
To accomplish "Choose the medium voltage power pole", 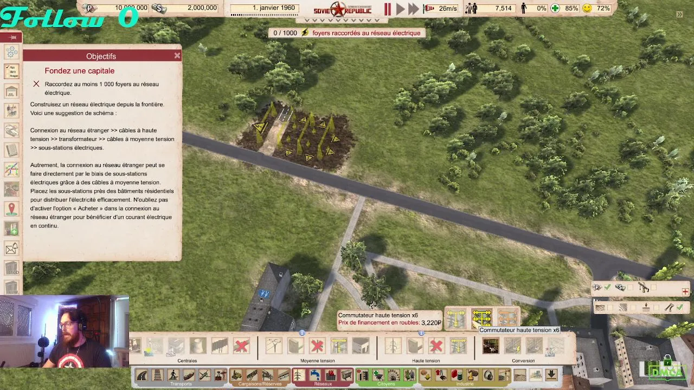I will 274,346.
